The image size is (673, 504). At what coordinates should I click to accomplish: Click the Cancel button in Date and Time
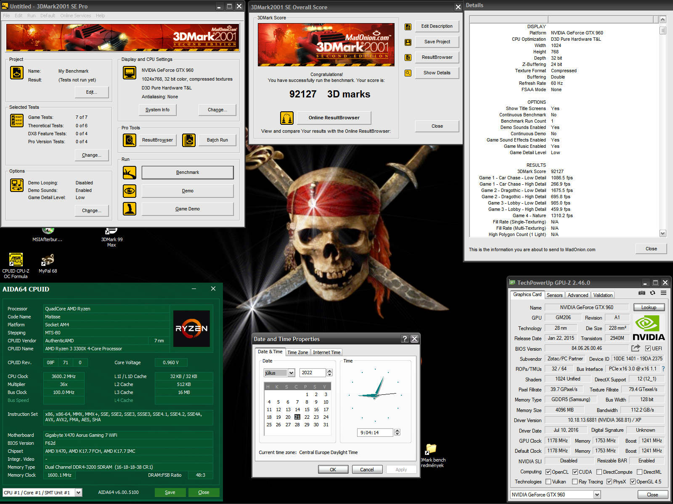pyautogui.click(x=367, y=470)
